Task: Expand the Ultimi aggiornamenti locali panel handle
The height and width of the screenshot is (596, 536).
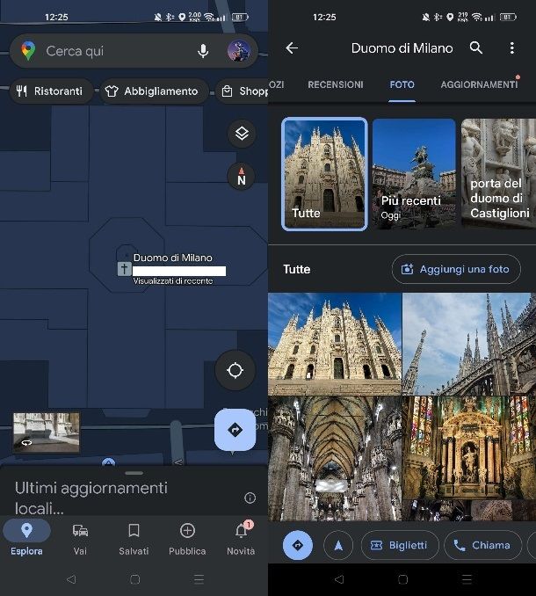Action: [134, 473]
